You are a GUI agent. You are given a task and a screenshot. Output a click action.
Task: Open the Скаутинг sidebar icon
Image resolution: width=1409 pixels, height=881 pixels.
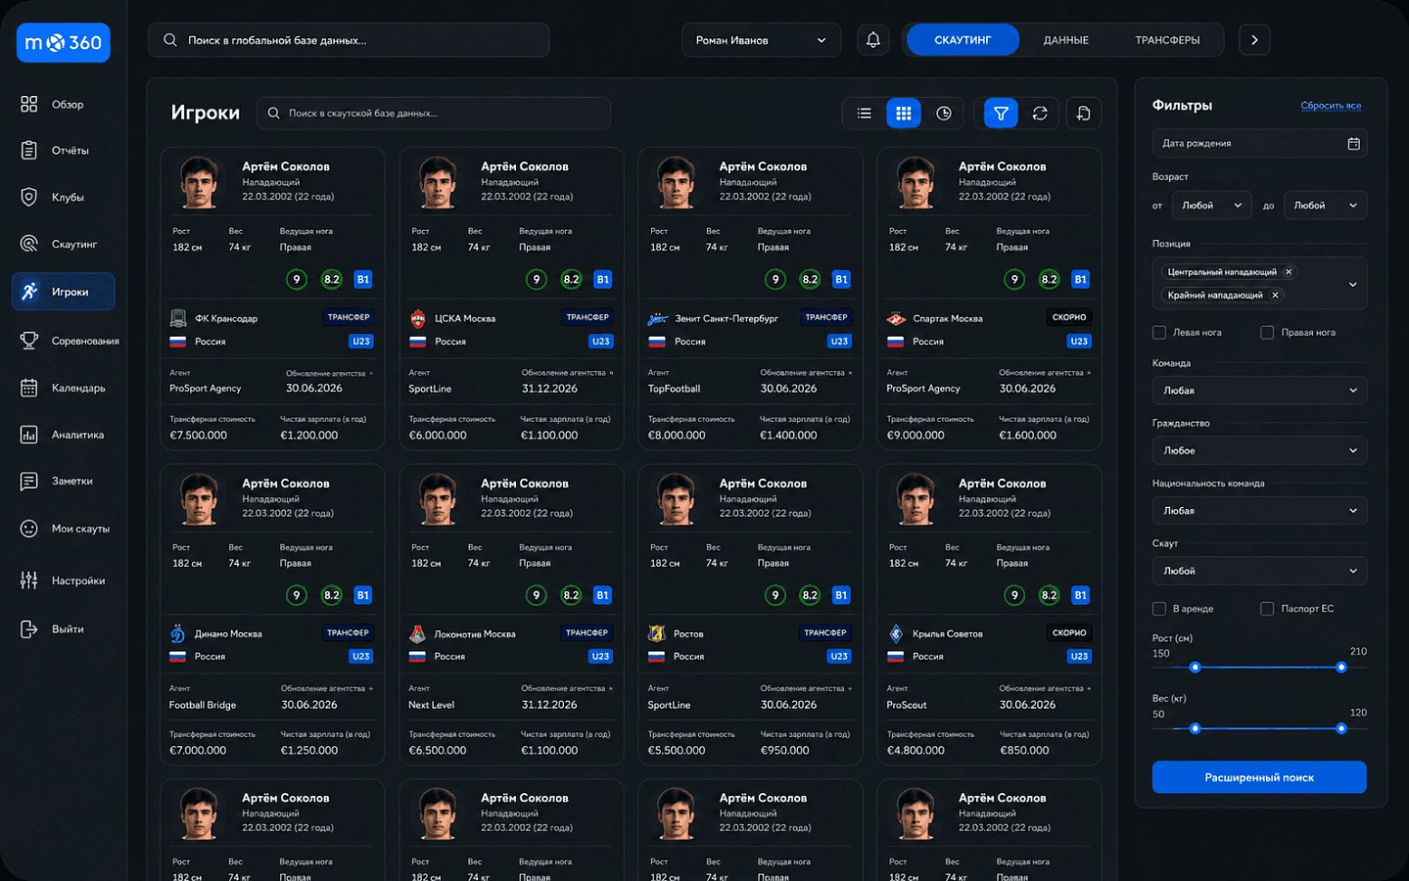coord(29,244)
